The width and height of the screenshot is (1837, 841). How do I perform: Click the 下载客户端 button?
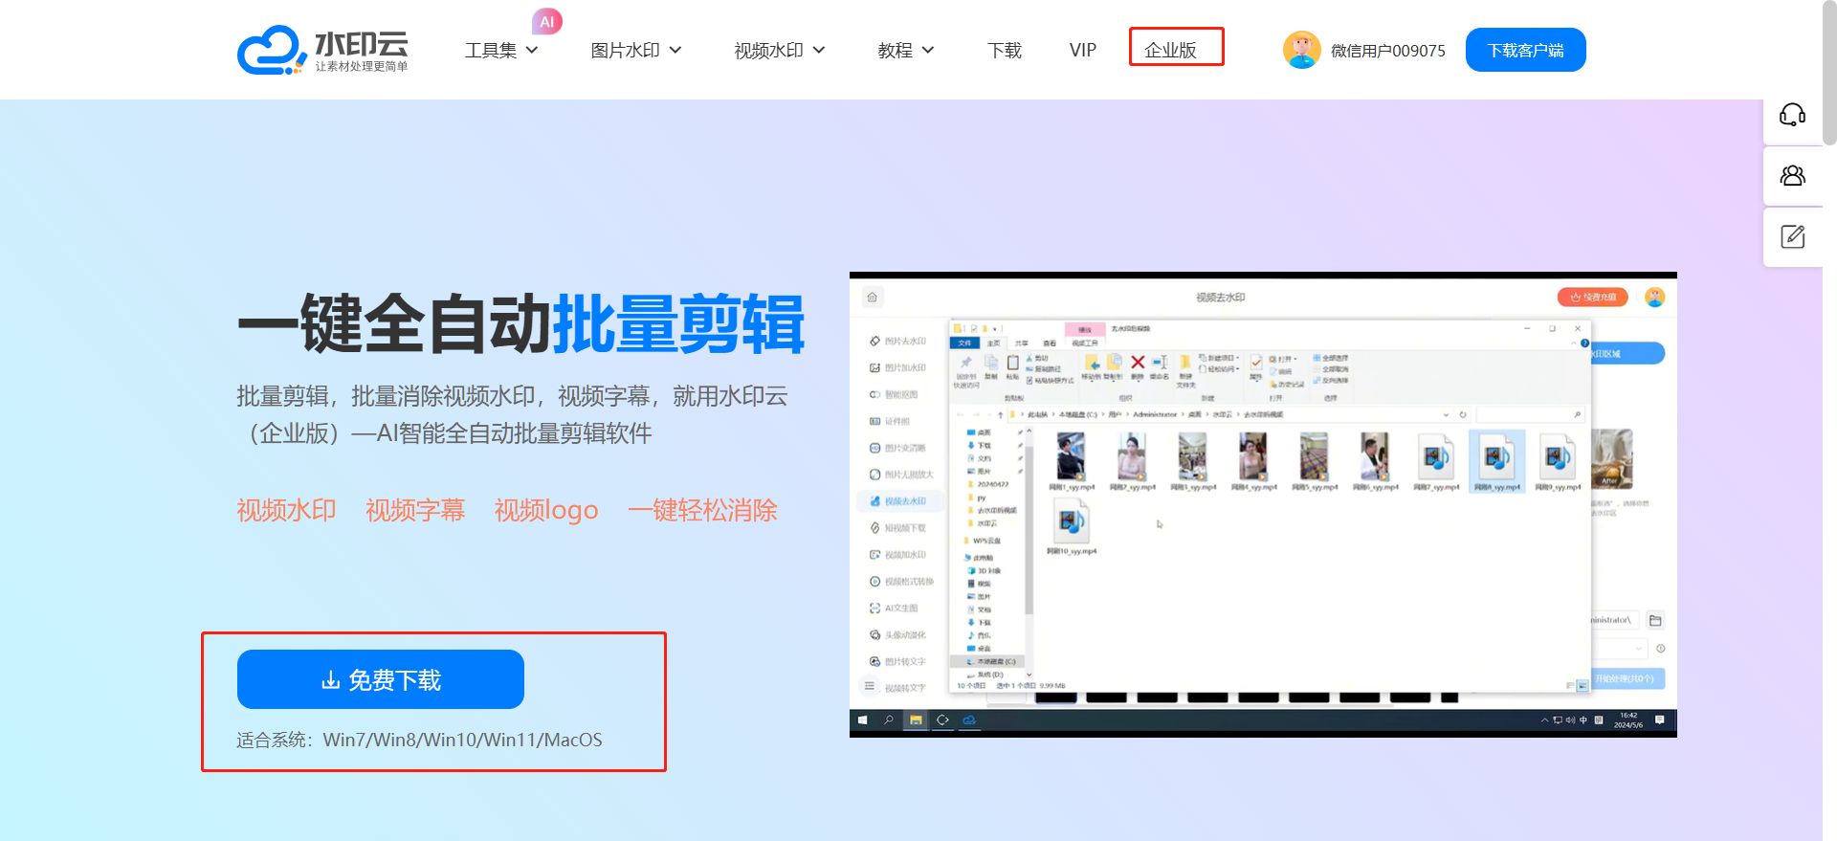click(x=1526, y=50)
